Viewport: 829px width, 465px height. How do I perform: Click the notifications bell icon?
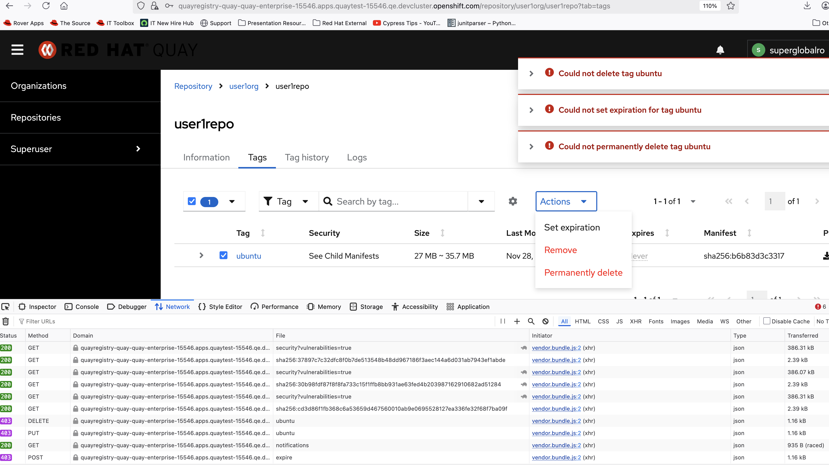(x=720, y=50)
